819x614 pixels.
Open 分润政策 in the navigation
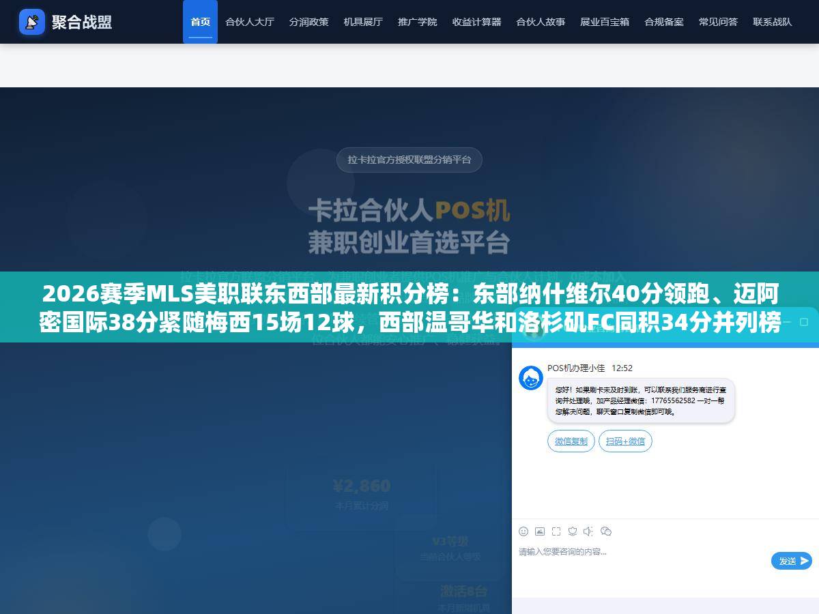[x=308, y=22]
